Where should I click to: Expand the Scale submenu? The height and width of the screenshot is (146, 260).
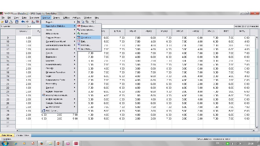59,76
